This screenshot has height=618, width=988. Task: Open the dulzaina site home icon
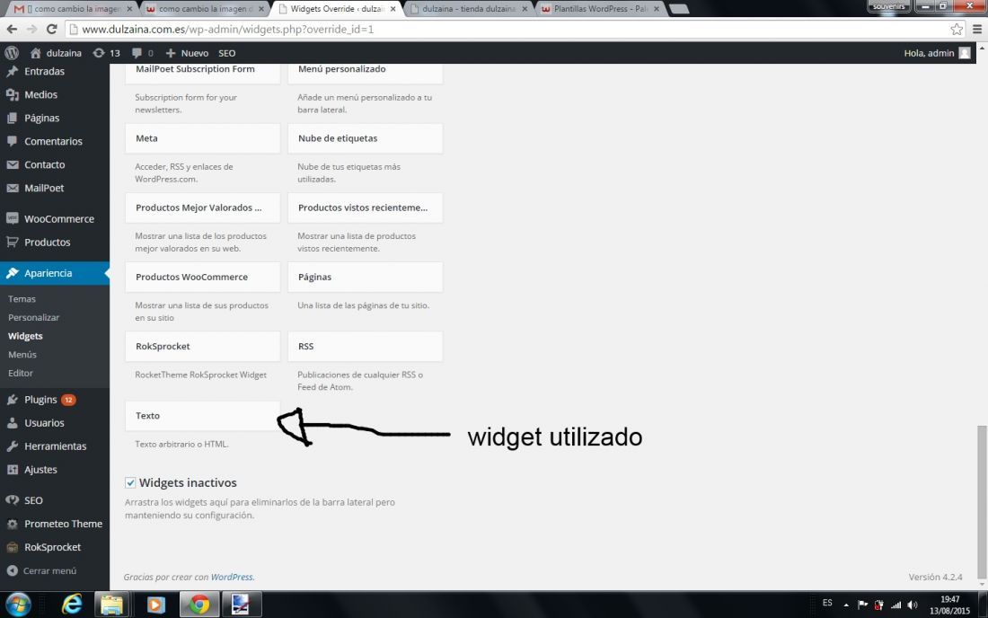[x=36, y=53]
